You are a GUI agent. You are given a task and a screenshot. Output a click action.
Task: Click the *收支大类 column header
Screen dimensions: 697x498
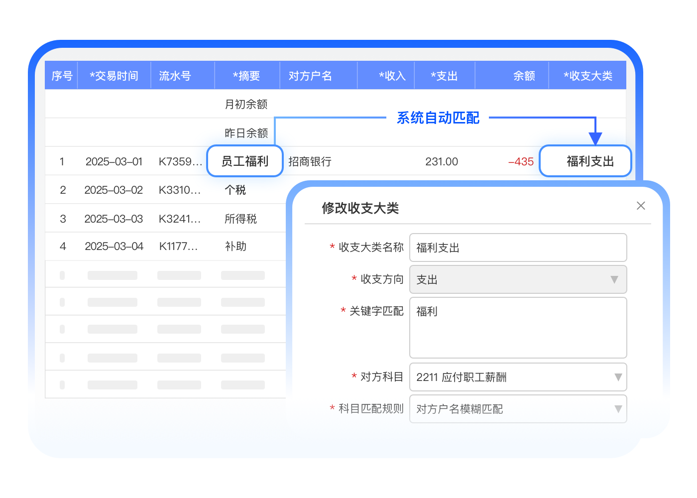(x=587, y=76)
